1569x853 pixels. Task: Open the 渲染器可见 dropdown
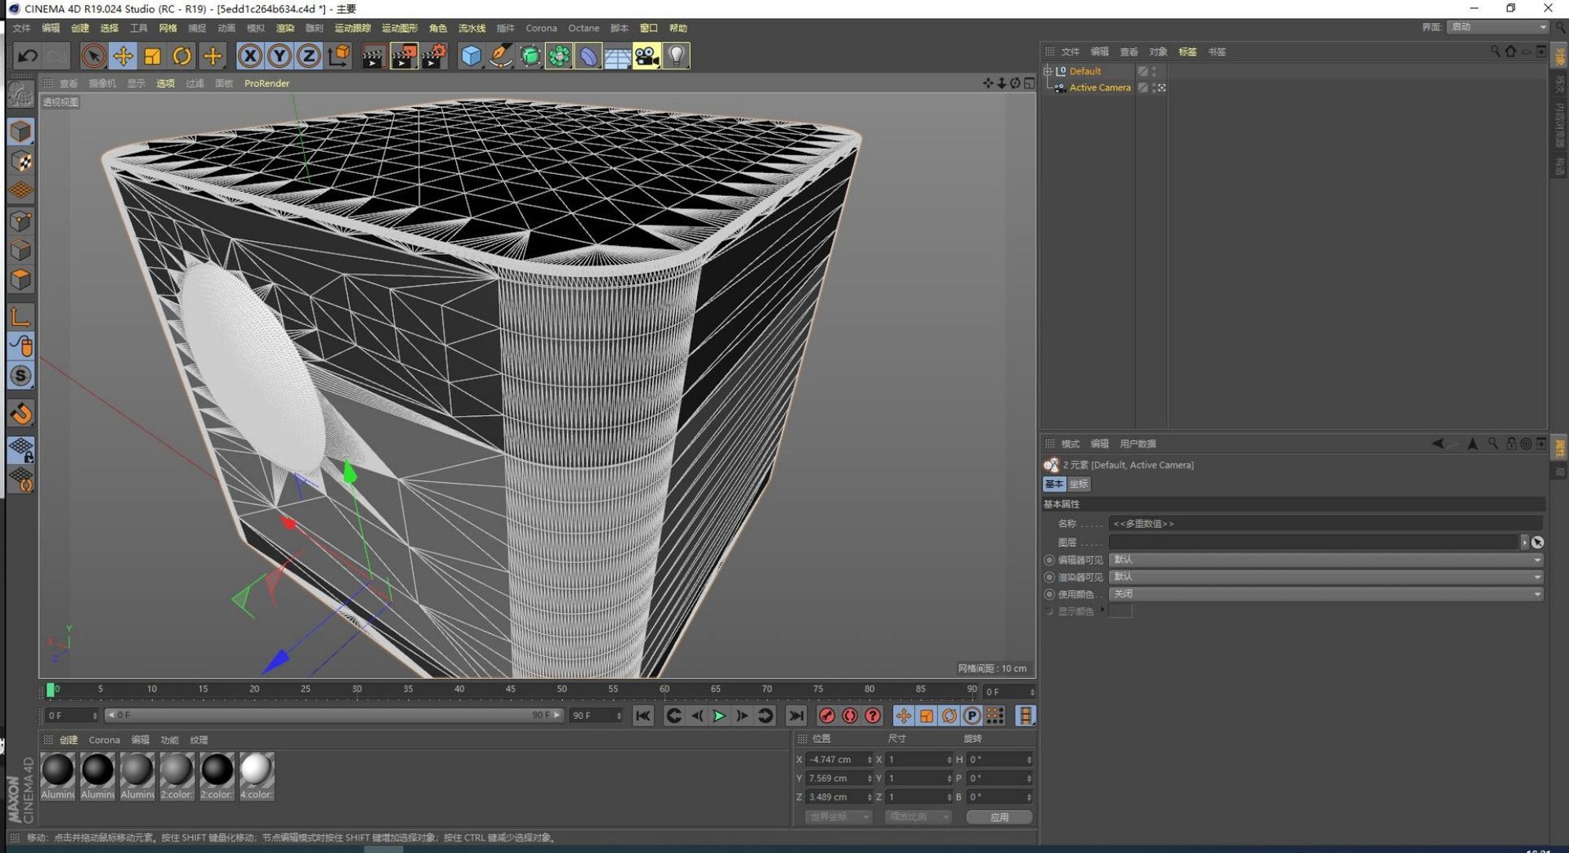[1325, 577]
